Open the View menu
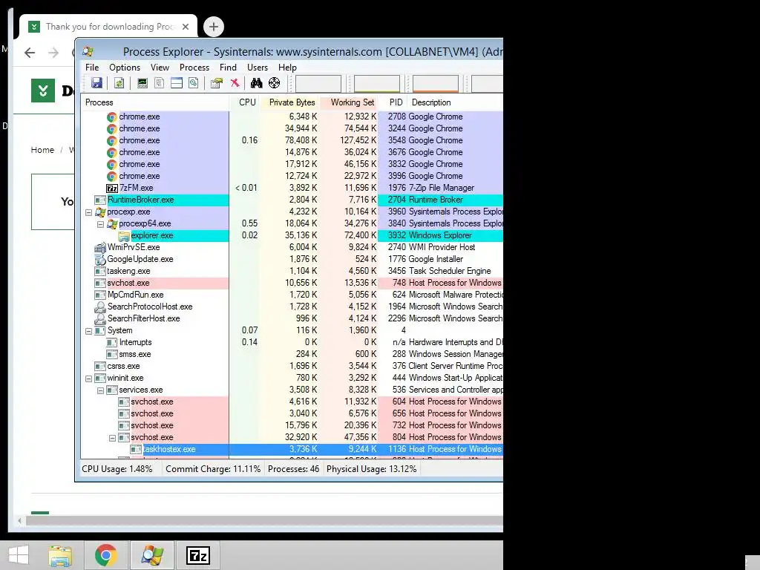 coord(160,68)
